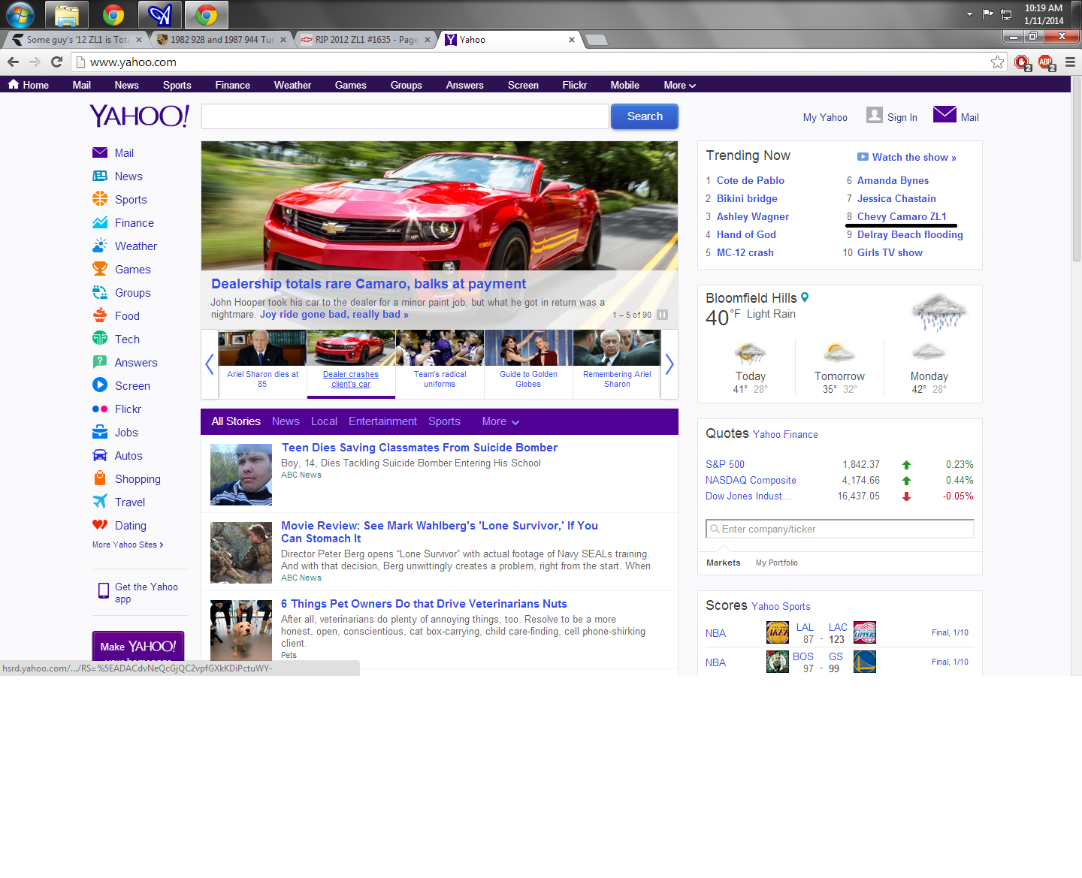Open the Chrome menu hamburger icon

pyautogui.click(x=1070, y=62)
